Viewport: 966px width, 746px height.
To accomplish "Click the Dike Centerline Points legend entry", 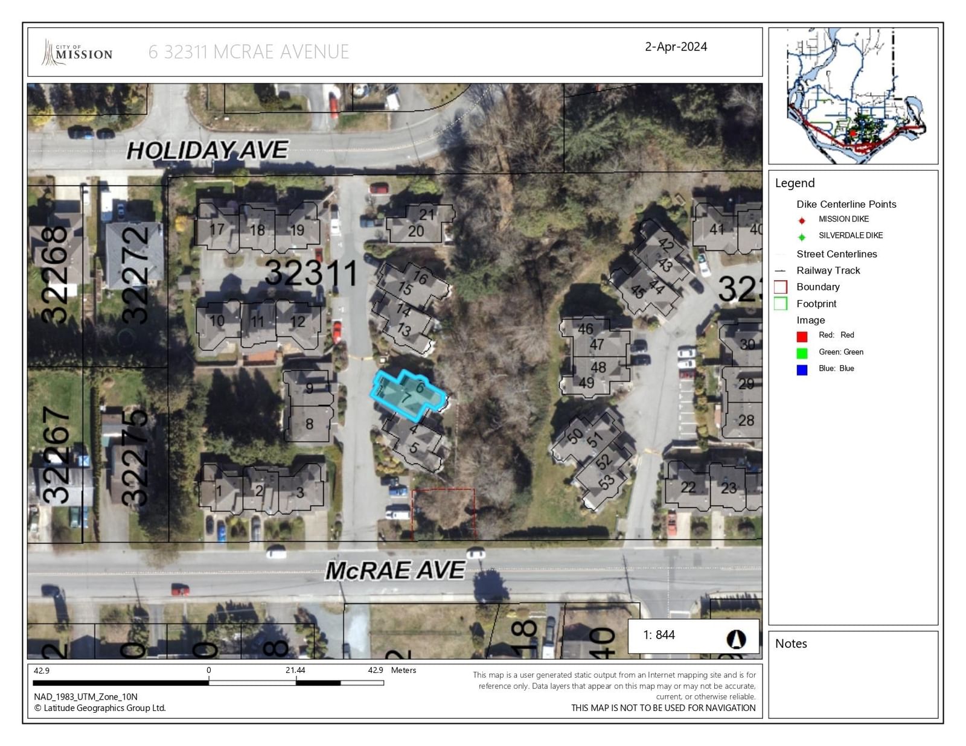I will pos(846,204).
